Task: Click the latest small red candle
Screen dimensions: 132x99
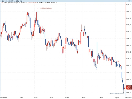Action: (x=124, y=88)
